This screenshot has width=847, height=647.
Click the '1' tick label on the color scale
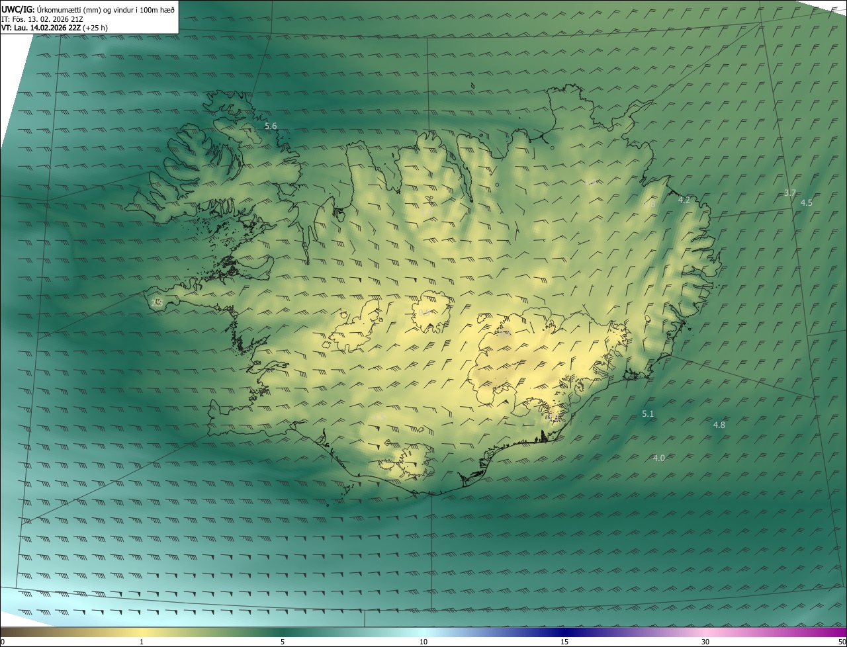tap(142, 642)
